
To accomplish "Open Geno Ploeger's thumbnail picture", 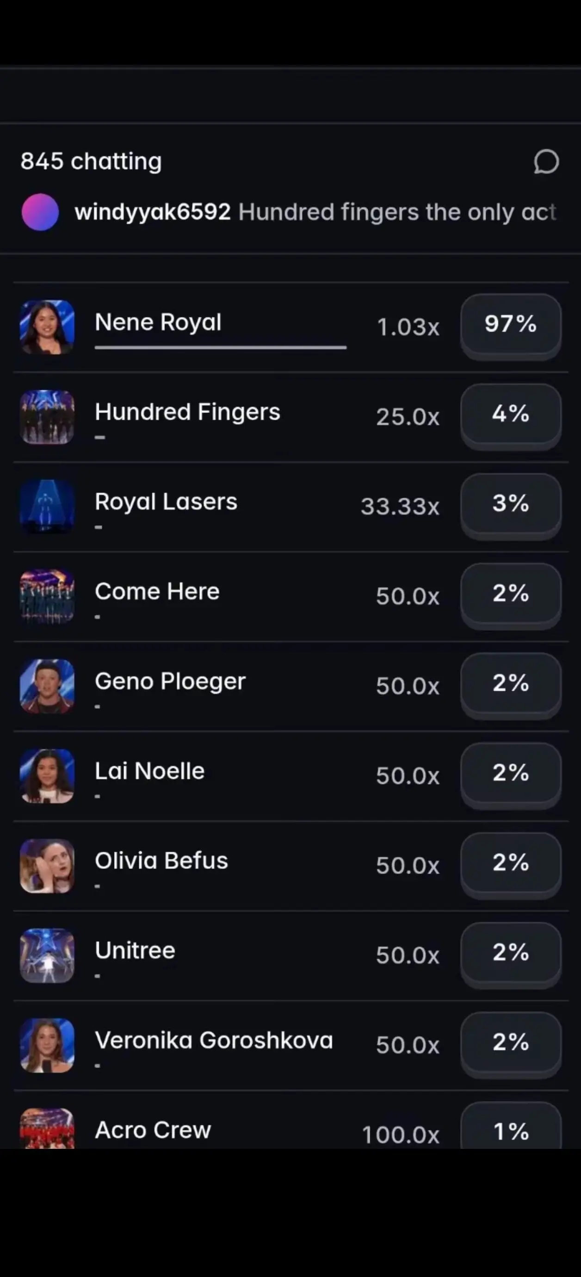I will coord(47,686).
